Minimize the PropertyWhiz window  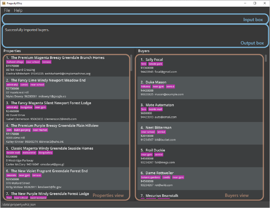(x=245, y=3)
